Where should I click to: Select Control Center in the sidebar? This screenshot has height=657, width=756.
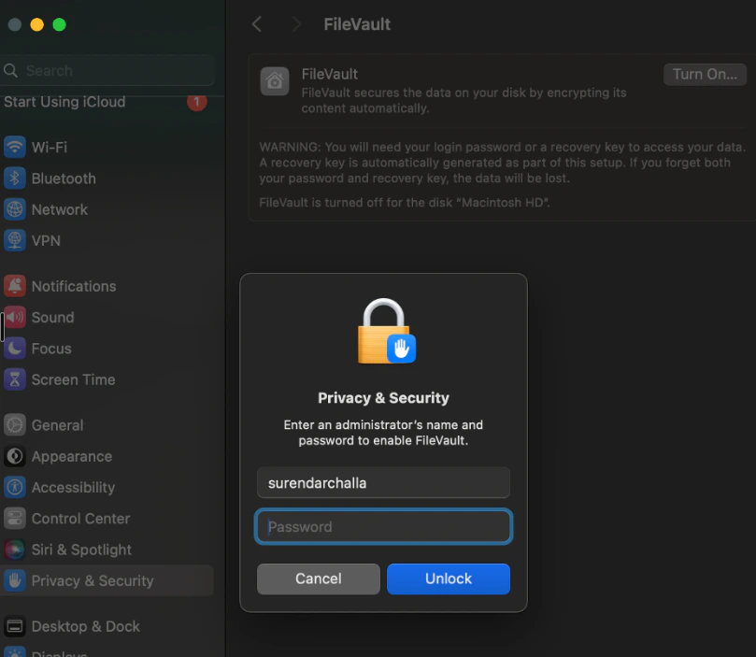coord(107,518)
